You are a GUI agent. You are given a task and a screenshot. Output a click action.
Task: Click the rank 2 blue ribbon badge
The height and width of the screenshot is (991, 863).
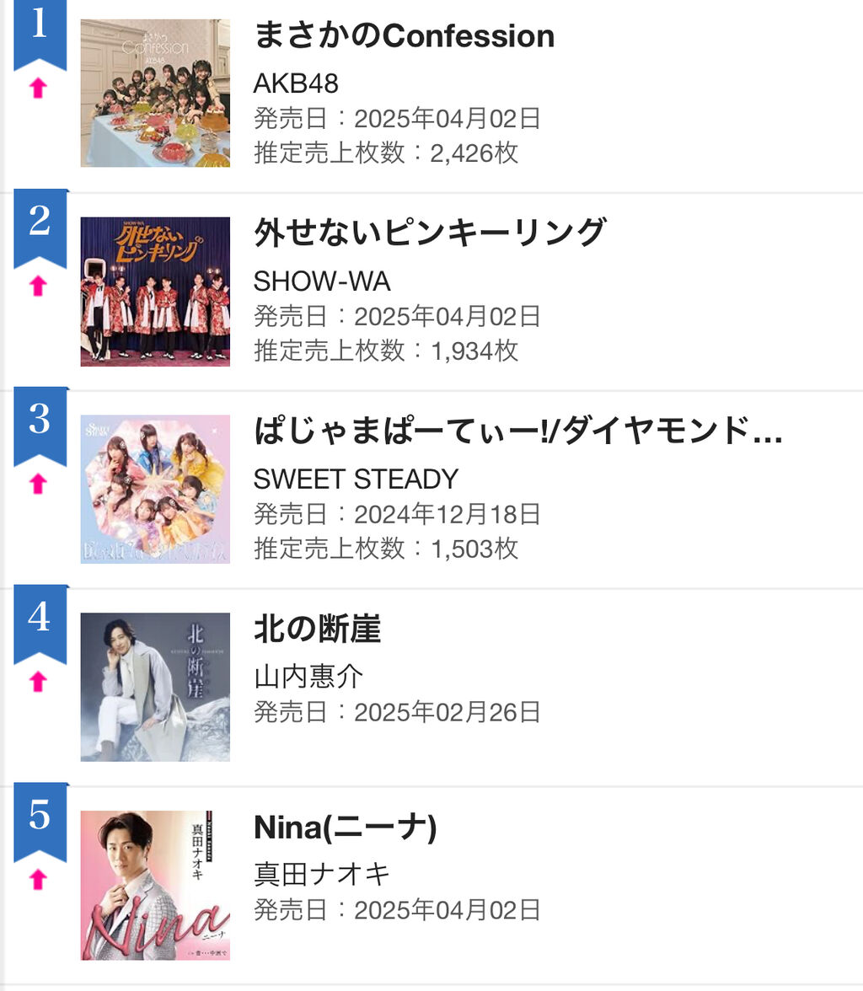(x=40, y=228)
